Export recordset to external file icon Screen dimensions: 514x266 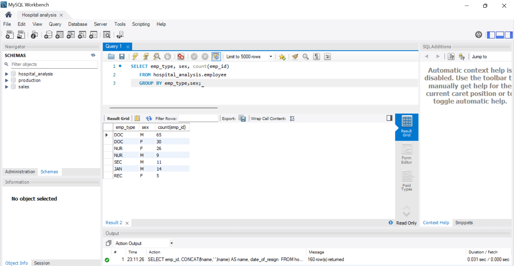242,118
